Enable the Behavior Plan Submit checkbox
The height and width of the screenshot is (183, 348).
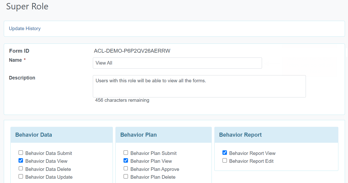pos(126,153)
